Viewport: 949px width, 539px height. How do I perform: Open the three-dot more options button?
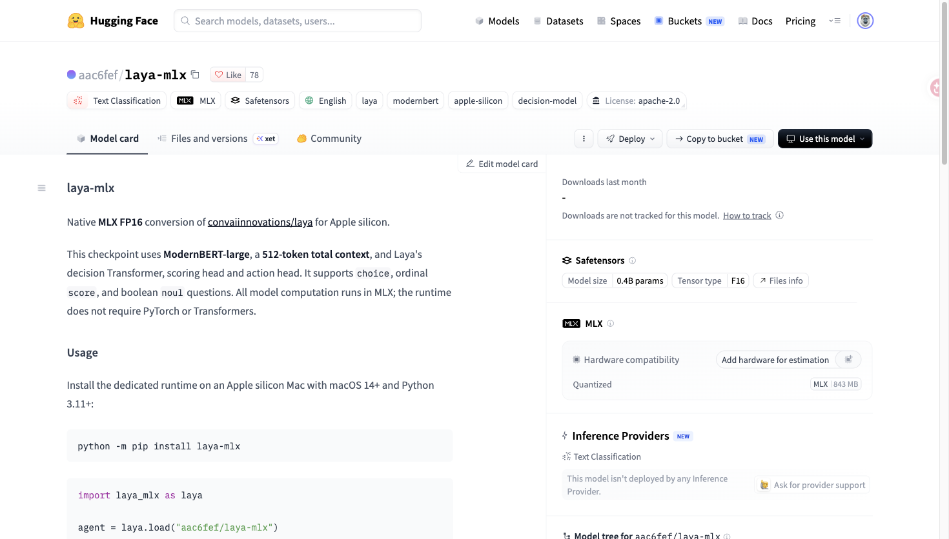(x=584, y=139)
